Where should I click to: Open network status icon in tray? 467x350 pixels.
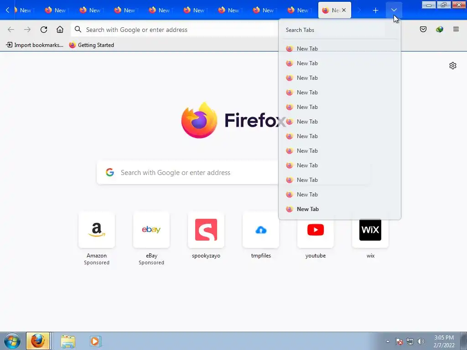(x=410, y=341)
